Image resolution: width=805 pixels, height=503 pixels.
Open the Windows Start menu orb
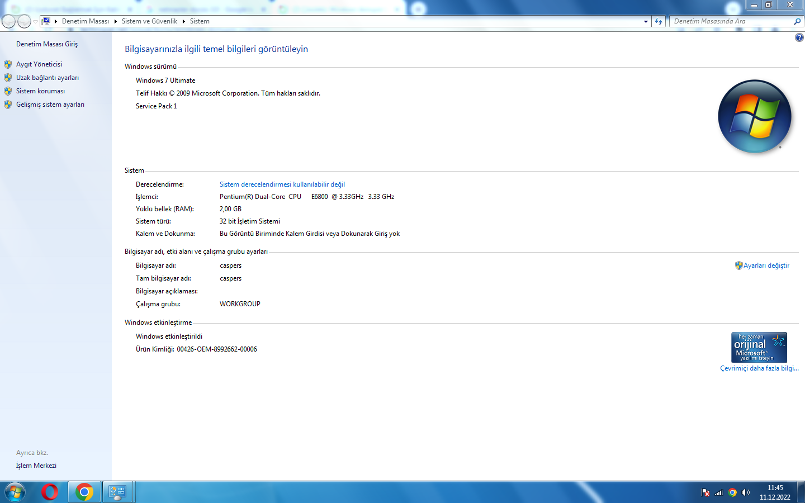pyautogui.click(x=15, y=492)
